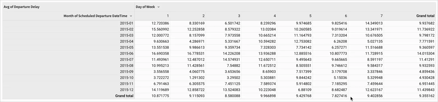Screen dimensions: 438x102
Task: Select the day 7 column header
Action: pyautogui.click(x=381, y=16)
